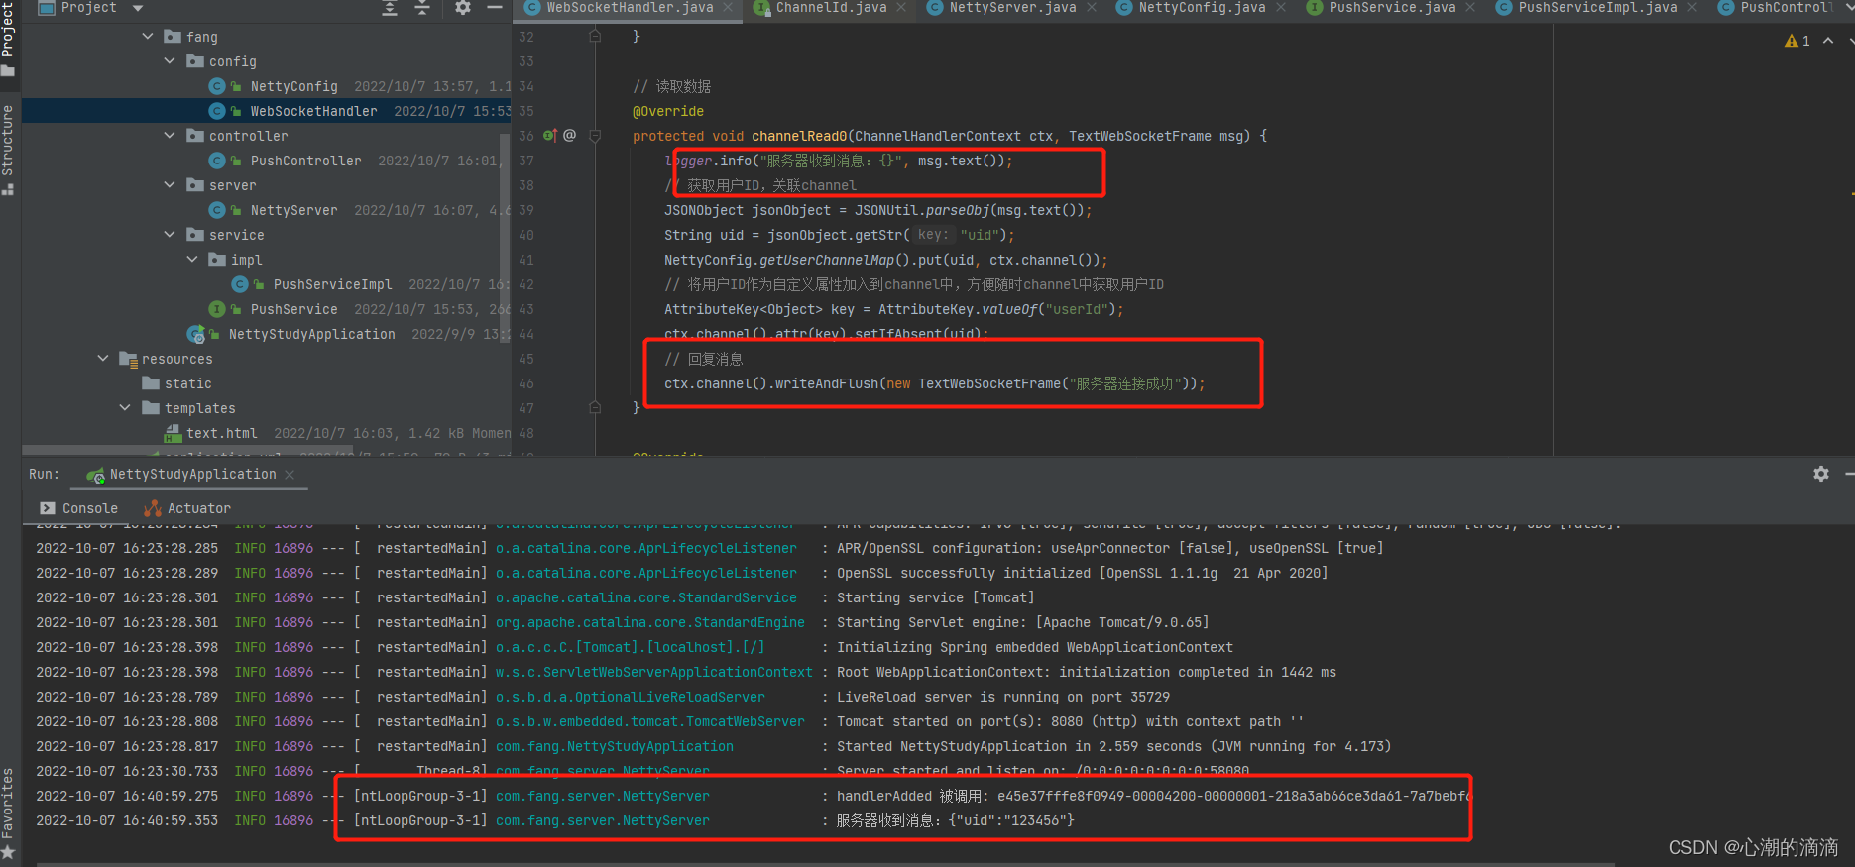Select WebSocketHandler in project tree

(x=313, y=111)
